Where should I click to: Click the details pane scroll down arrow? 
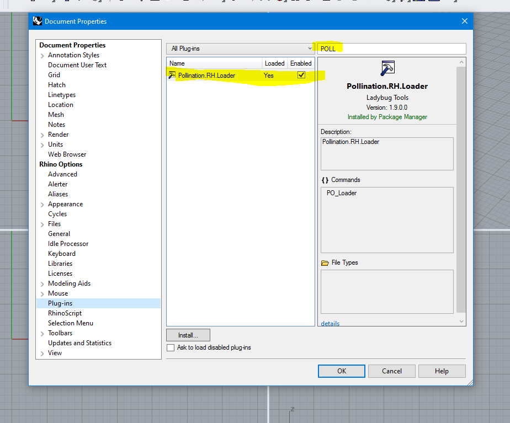[461, 322]
